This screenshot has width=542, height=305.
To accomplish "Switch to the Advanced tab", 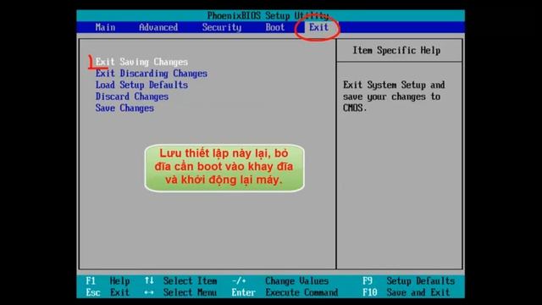I will (x=158, y=27).
